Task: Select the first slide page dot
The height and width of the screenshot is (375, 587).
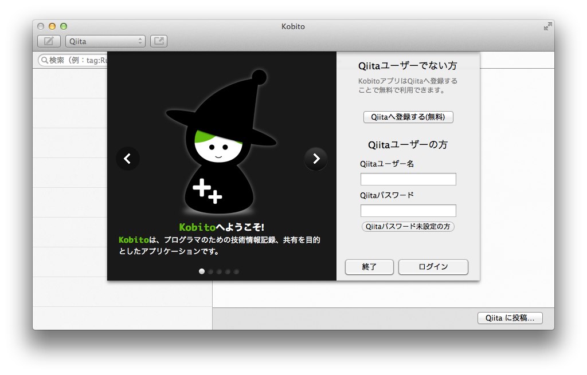Action: [202, 271]
